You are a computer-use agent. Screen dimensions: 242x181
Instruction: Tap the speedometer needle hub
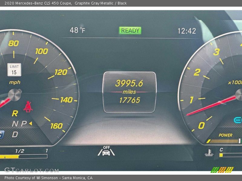15,95
